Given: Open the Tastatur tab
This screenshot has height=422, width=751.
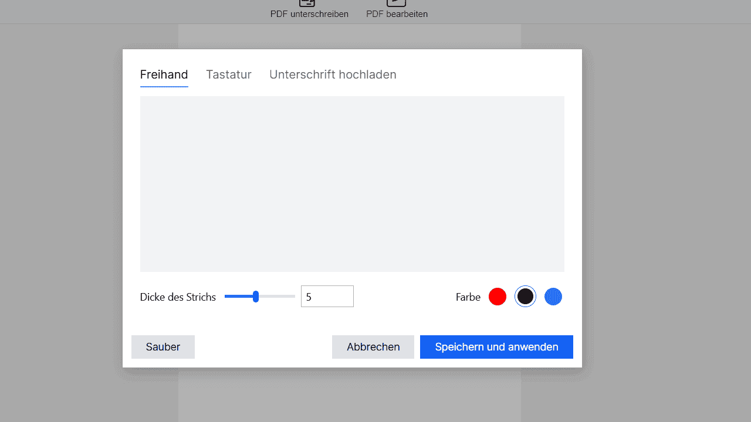Looking at the screenshot, I should (x=229, y=74).
